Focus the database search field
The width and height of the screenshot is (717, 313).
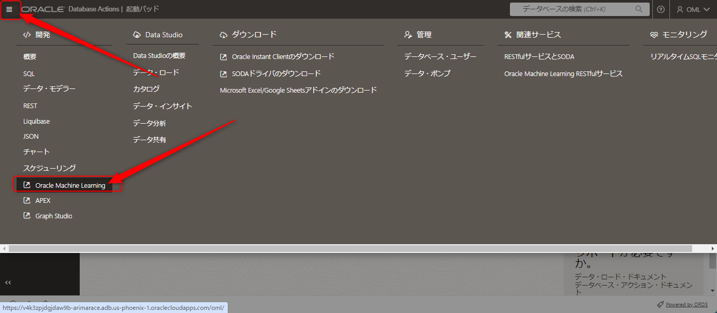[579, 9]
